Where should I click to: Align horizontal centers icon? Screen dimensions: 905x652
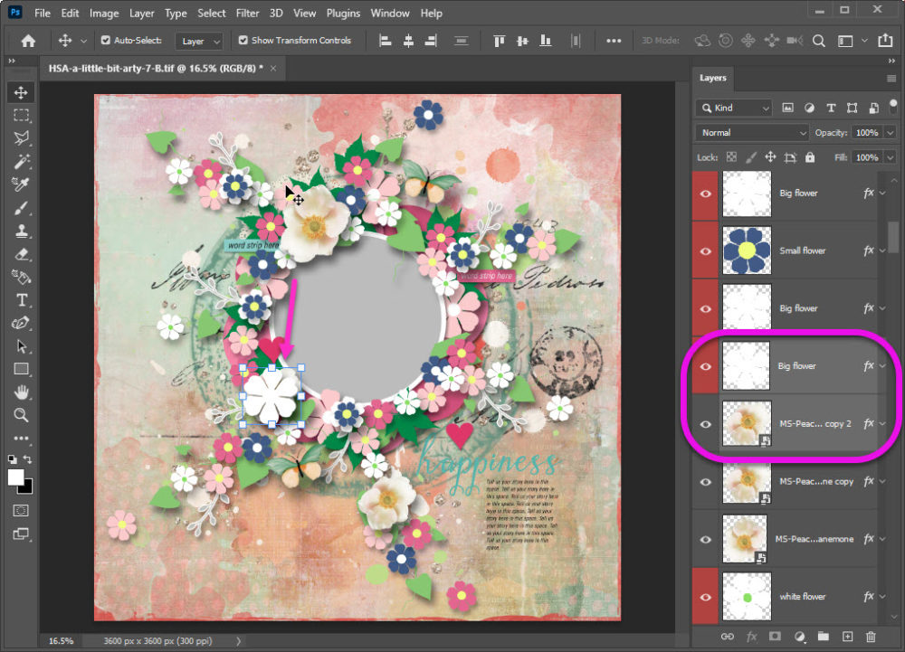(x=408, y=41)
